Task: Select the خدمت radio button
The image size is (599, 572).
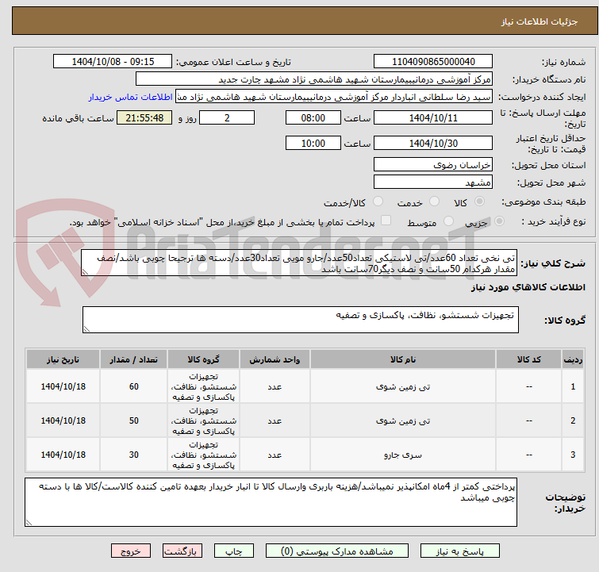Action: [x=434, y=202]
